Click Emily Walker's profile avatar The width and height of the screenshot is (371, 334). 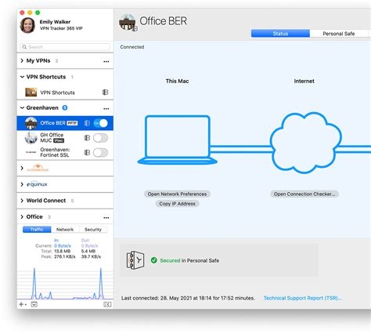27,25
